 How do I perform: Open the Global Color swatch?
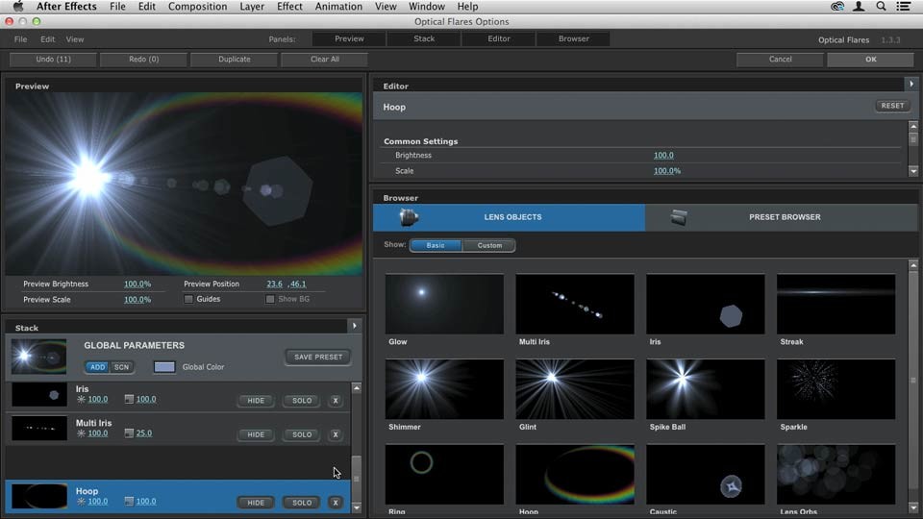[164, 367]
